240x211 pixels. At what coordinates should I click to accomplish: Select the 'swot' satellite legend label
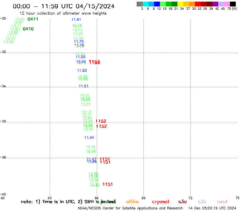coord(222,202)
